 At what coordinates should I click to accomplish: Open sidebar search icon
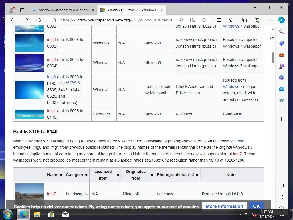282,32
